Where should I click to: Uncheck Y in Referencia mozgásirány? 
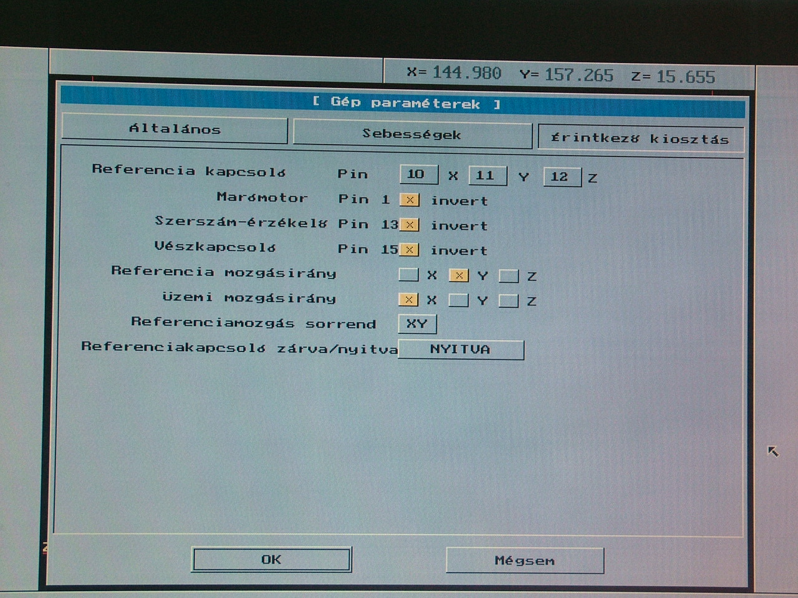459,275
